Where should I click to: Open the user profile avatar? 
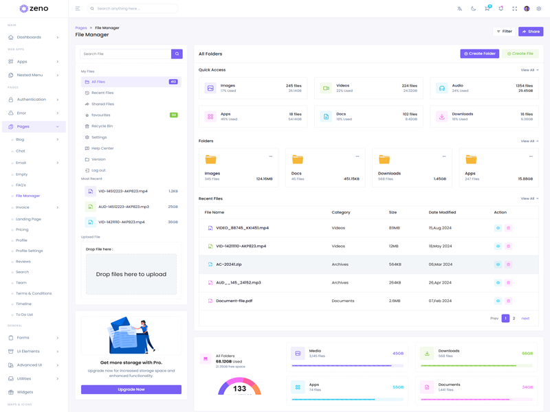tap(527, 9)
